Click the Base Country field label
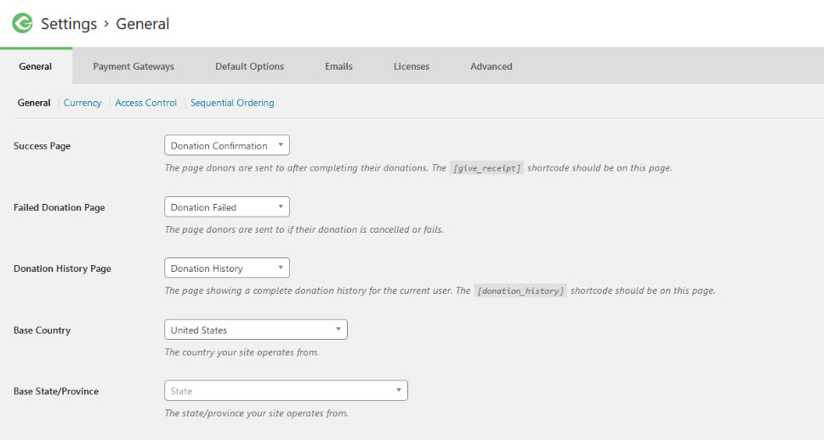 42,330
